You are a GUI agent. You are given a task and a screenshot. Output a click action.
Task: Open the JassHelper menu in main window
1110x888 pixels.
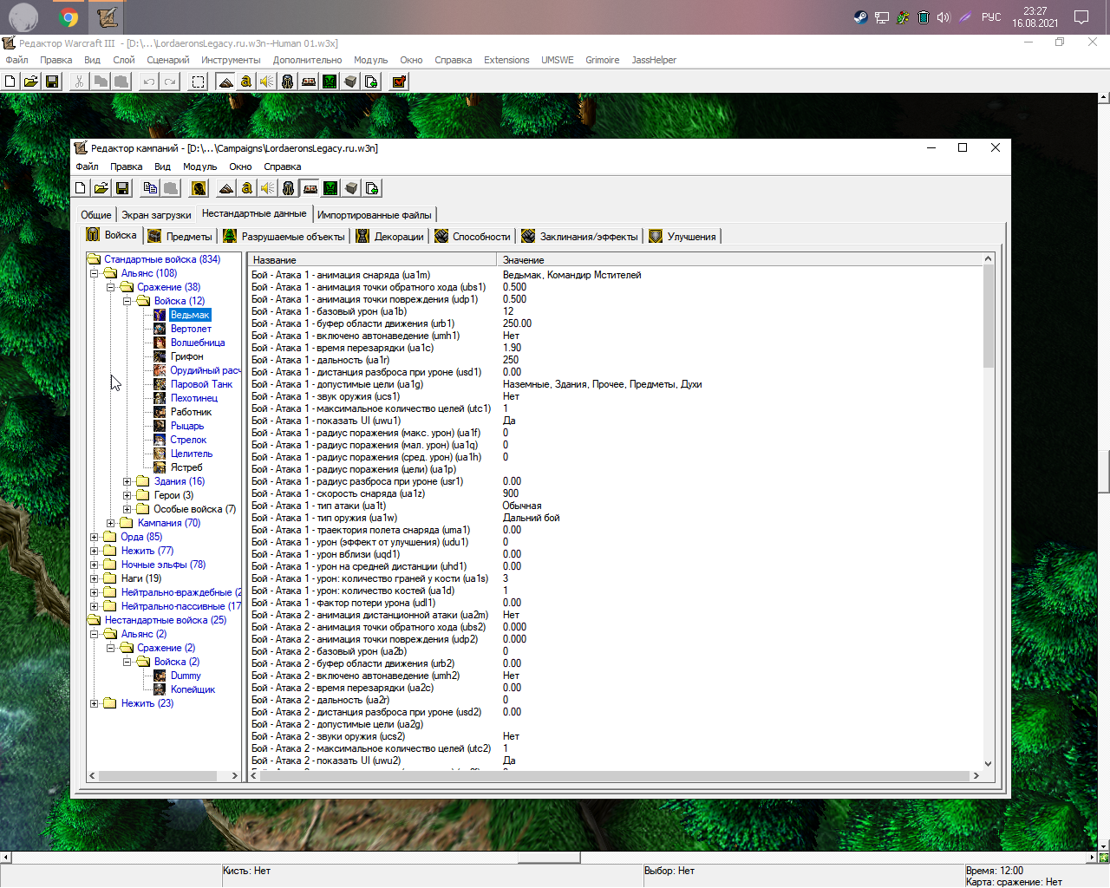[654, 60]
